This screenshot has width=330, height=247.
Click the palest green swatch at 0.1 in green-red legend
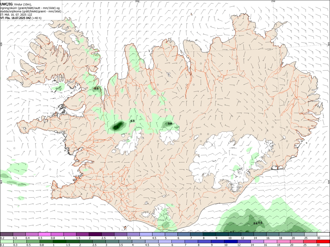7,241
